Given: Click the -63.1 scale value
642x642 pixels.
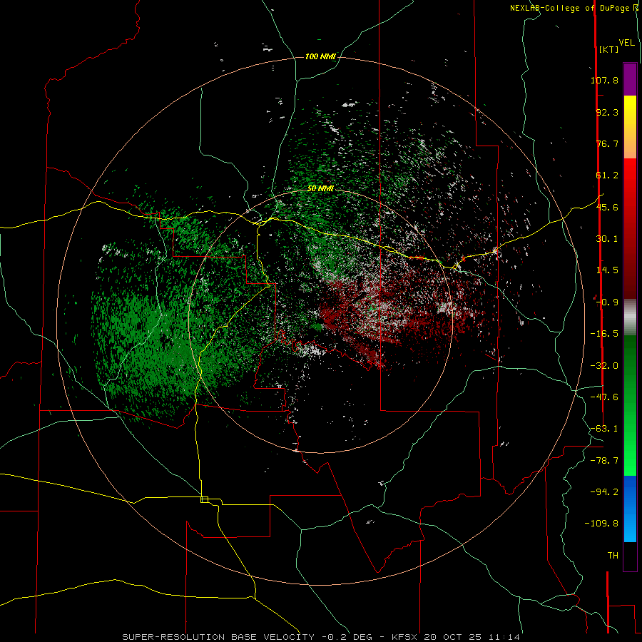Looking at the screenshot, I should [x=604, y=429].
